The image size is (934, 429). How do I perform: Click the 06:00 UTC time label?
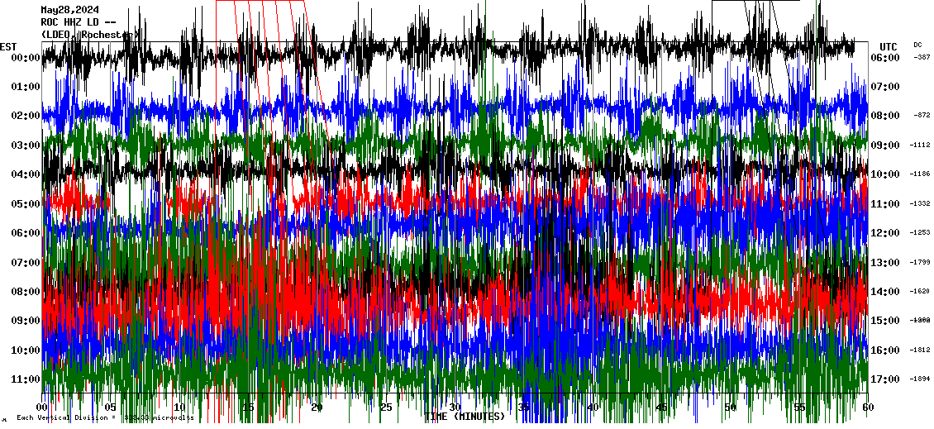(884, 58)
